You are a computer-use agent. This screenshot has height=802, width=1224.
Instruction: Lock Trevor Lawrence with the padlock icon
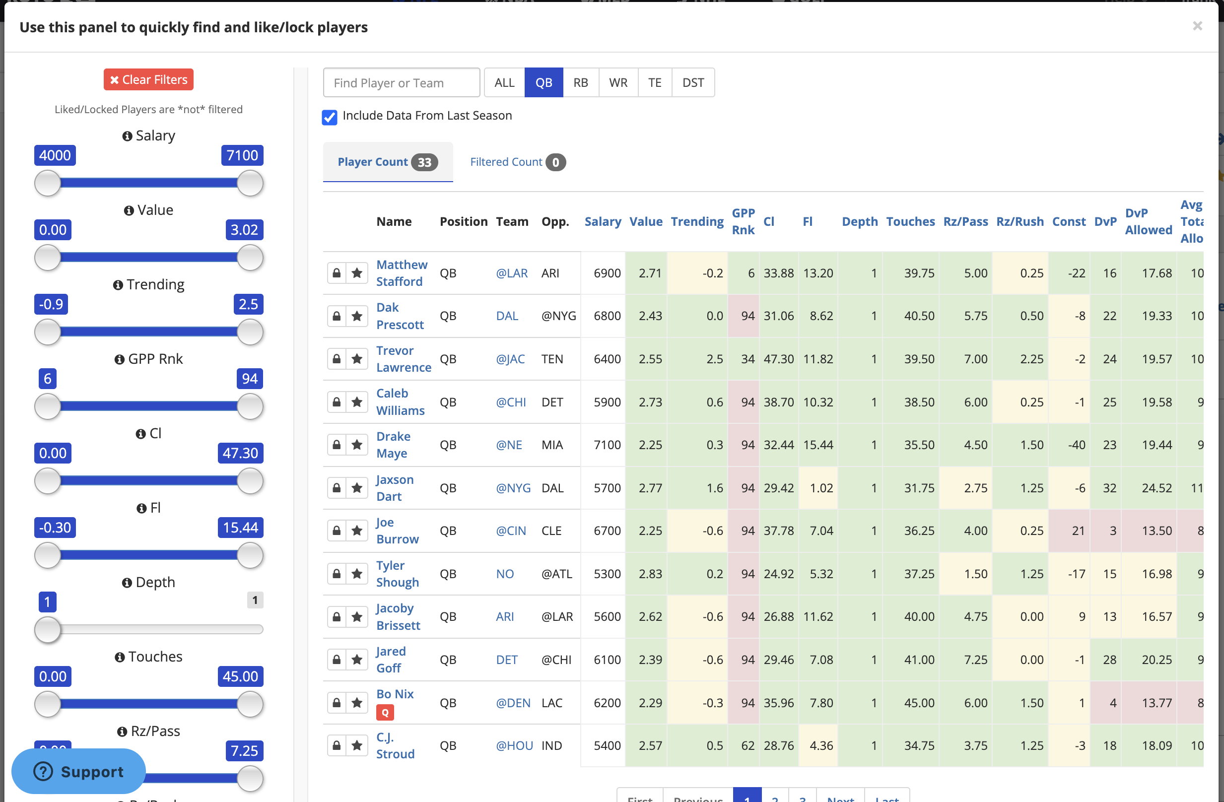tap(337, 359)
